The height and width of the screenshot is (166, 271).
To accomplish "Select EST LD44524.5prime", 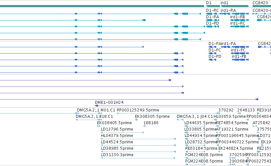I will [117, 142].
